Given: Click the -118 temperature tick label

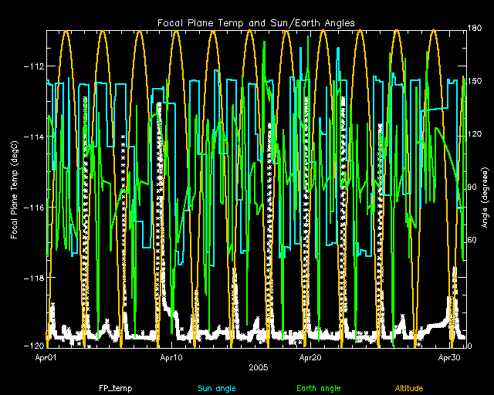Looking at the screenshot, I should [x=32, y=278].
